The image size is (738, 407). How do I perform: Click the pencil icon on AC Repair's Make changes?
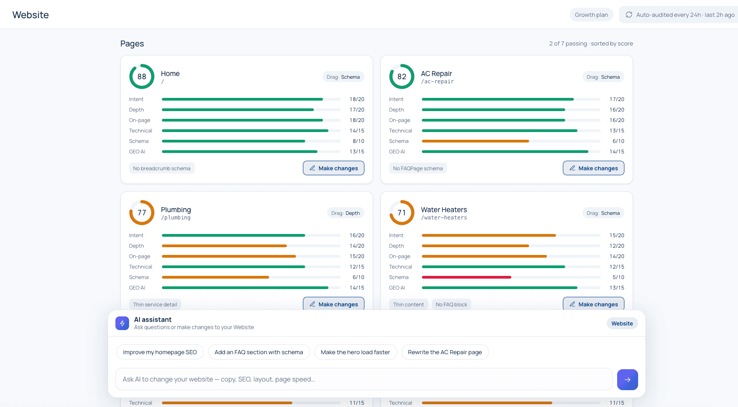point(572,168)
